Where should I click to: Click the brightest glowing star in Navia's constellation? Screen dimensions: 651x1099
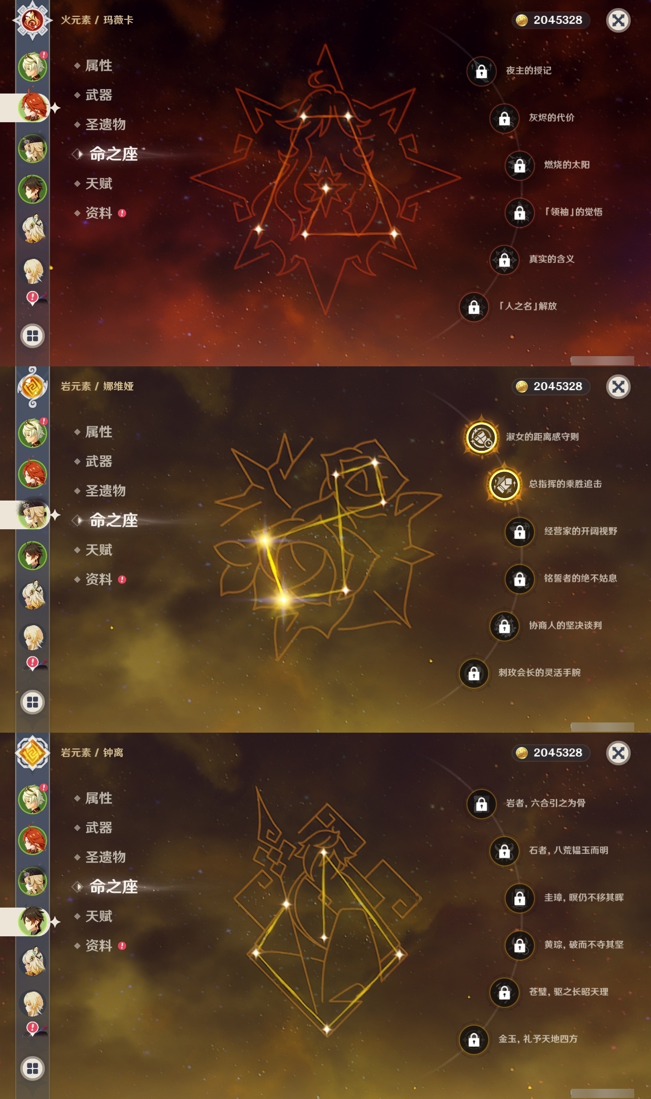[x=265, y=540]
